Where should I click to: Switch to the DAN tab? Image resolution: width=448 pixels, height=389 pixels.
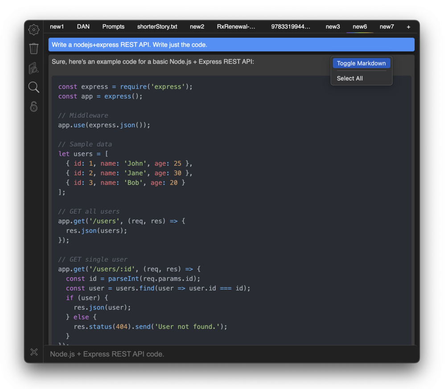tap(83, 27)
